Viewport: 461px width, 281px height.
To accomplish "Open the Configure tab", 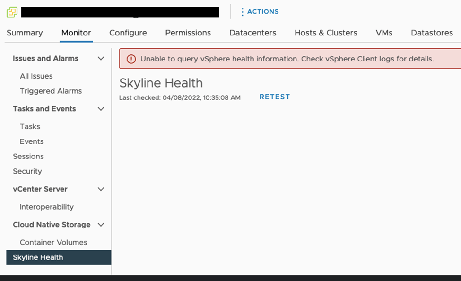I will (x=128, y=33).
